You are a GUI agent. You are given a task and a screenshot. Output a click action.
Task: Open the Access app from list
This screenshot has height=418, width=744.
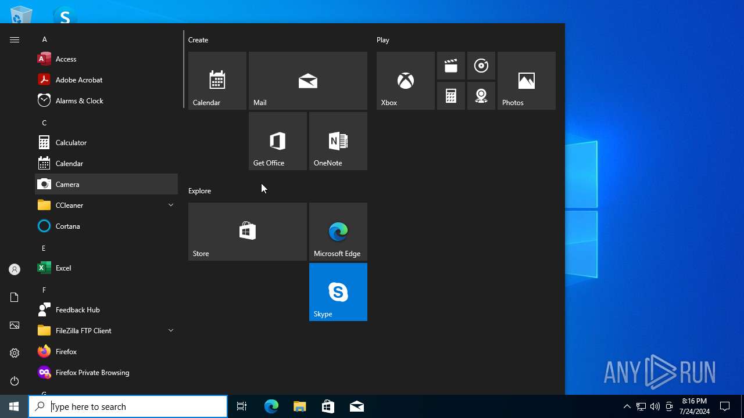(106, 59)
